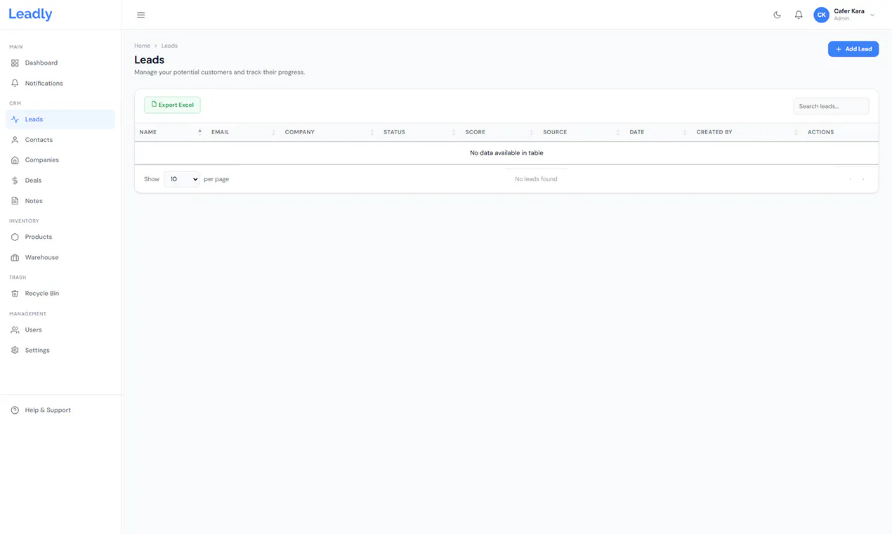The image size is (892, 534).
Task: Click the Notifications bell icon in sidebar
Action: coord(15,84)
